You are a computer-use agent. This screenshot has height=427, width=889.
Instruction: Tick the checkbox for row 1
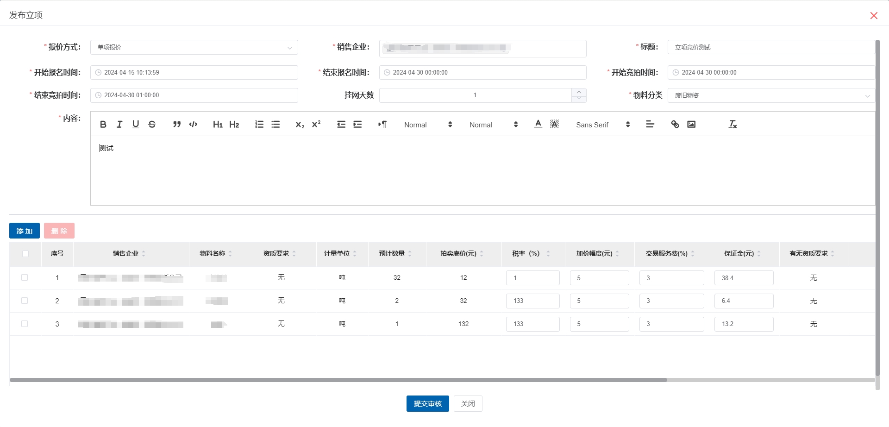point(25,277)
